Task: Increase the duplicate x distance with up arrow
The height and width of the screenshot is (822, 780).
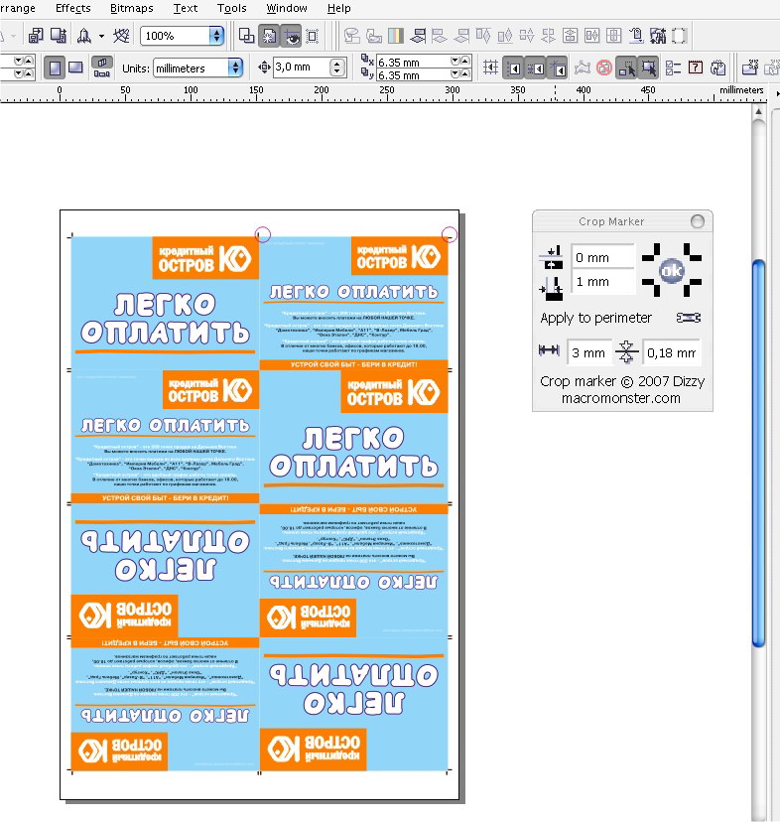Action: (x=465, y=62)
